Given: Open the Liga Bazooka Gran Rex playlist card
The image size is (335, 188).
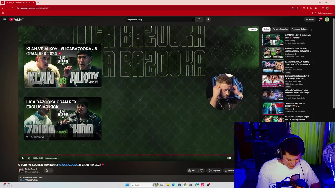Looking at the screenshot, I should [x=63, y=119].
